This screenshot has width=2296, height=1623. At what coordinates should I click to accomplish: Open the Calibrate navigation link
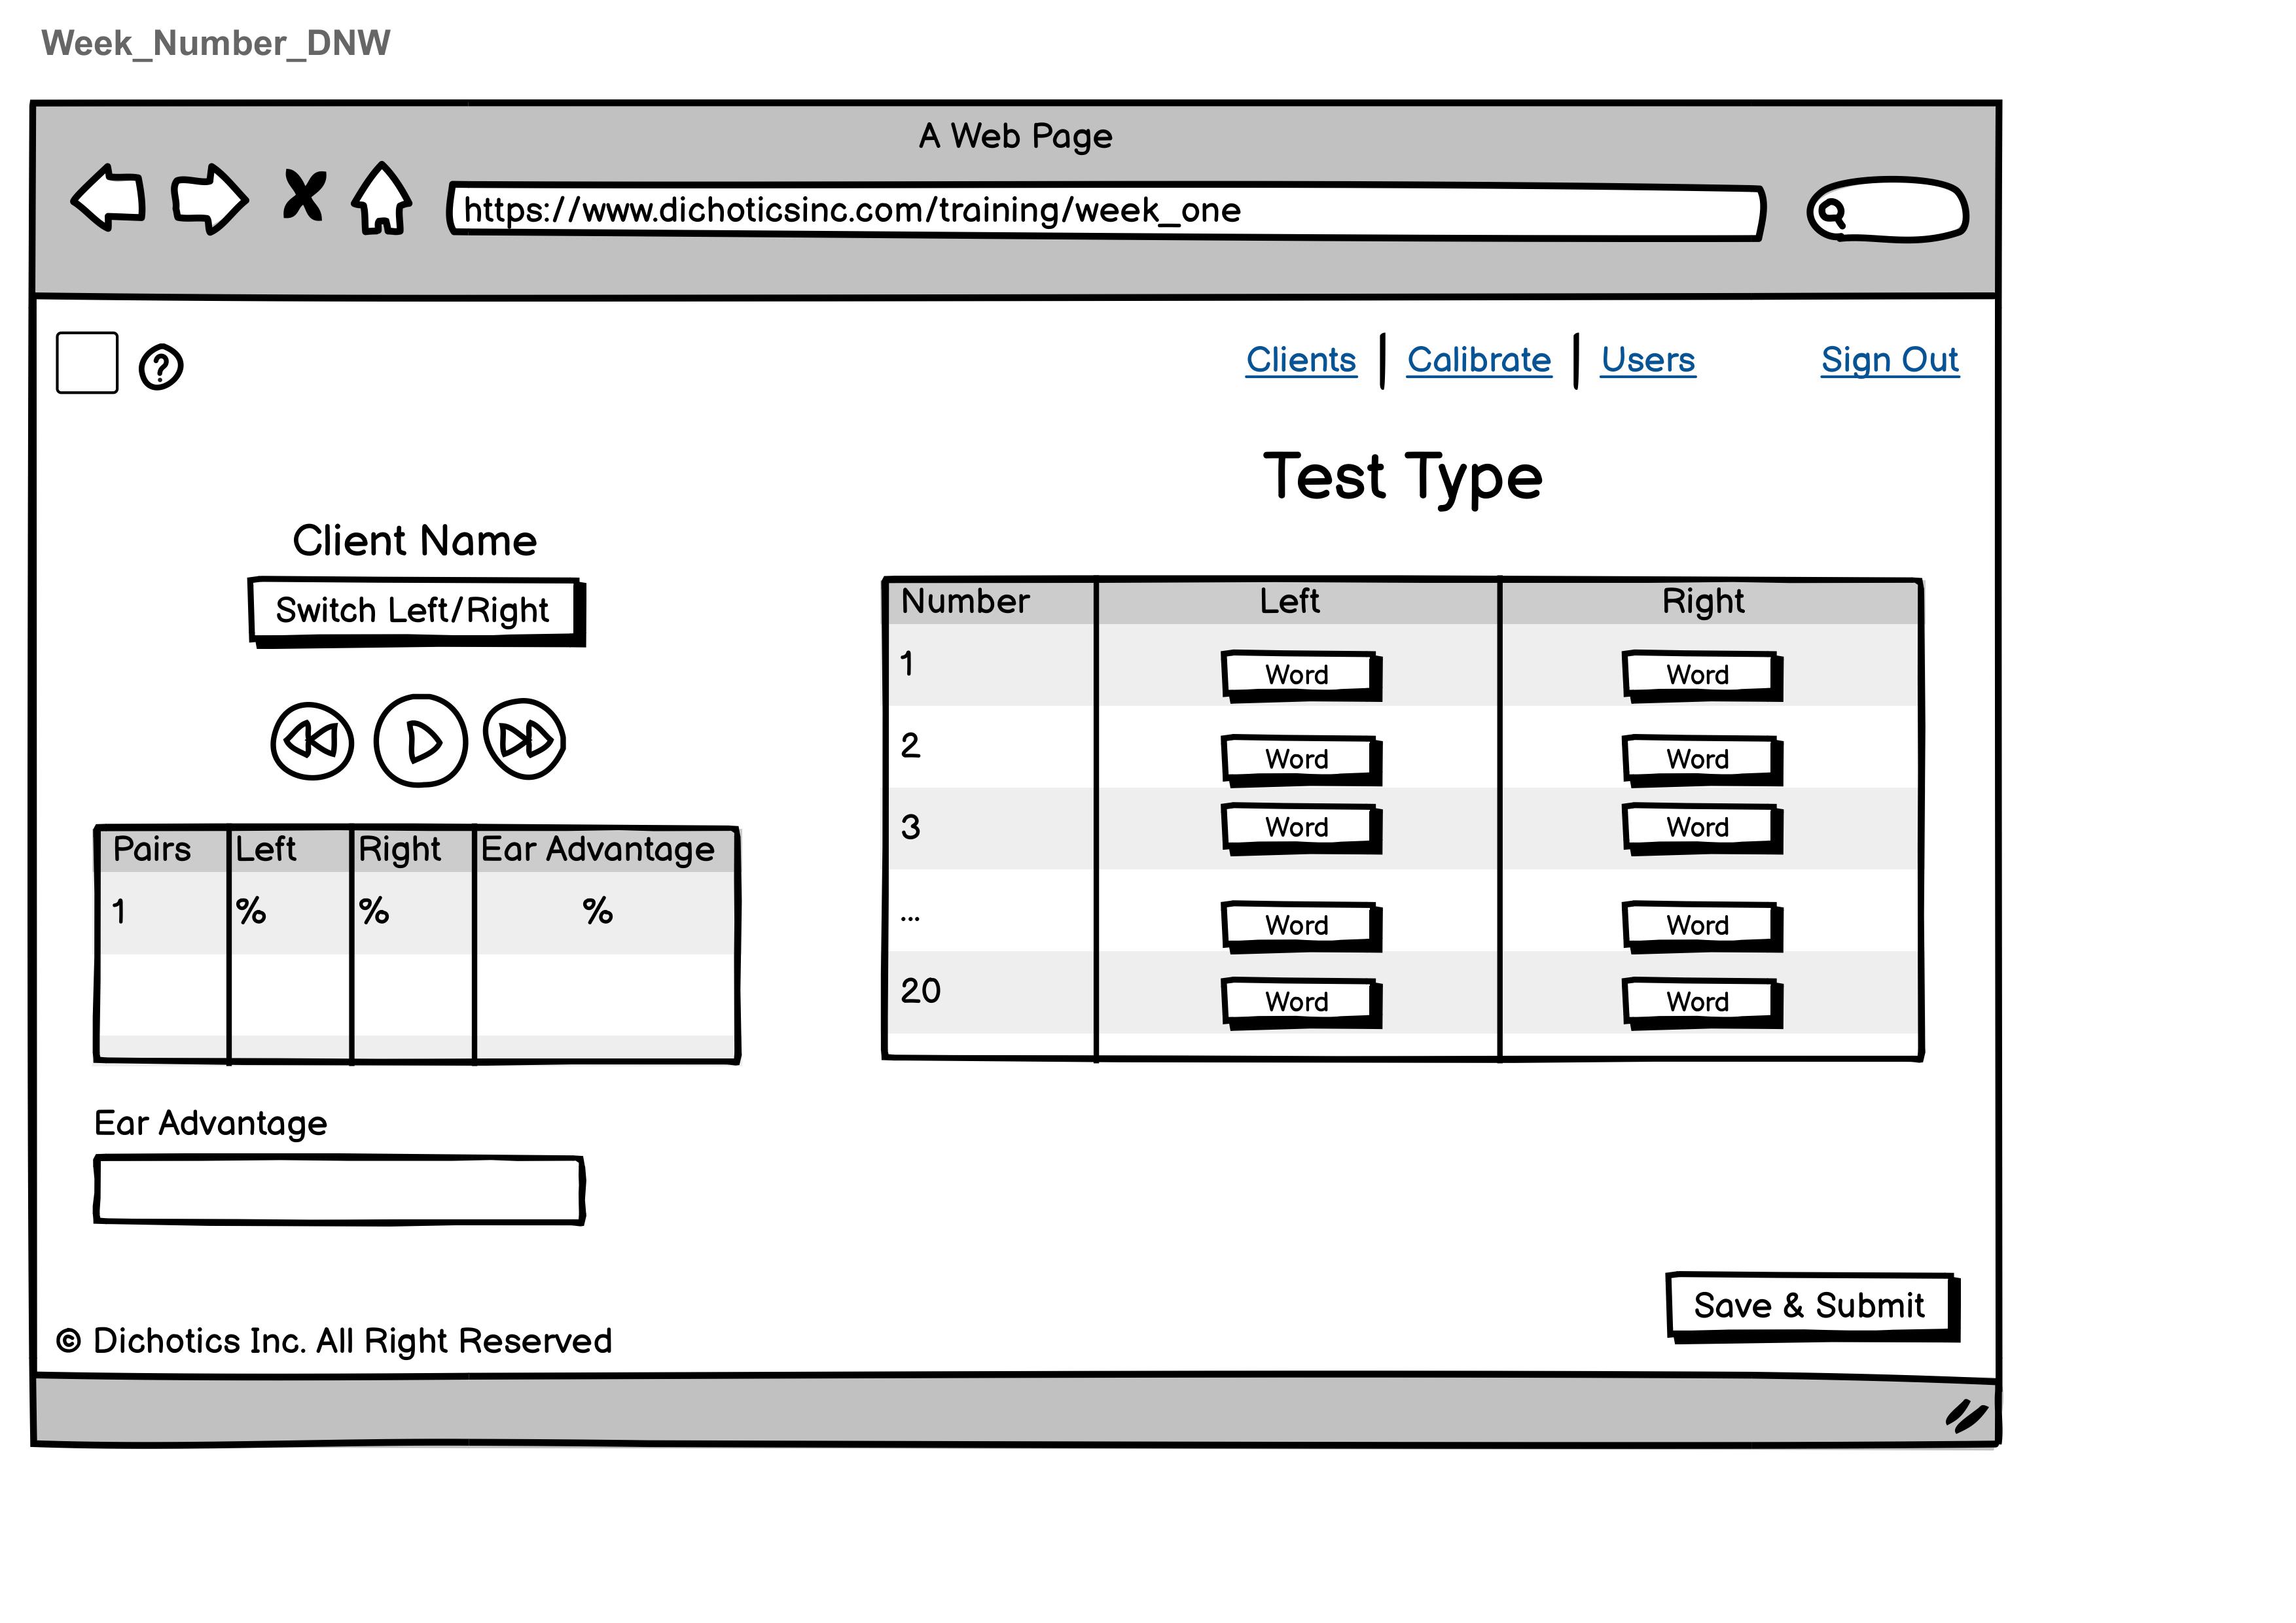pos(1478,360)
